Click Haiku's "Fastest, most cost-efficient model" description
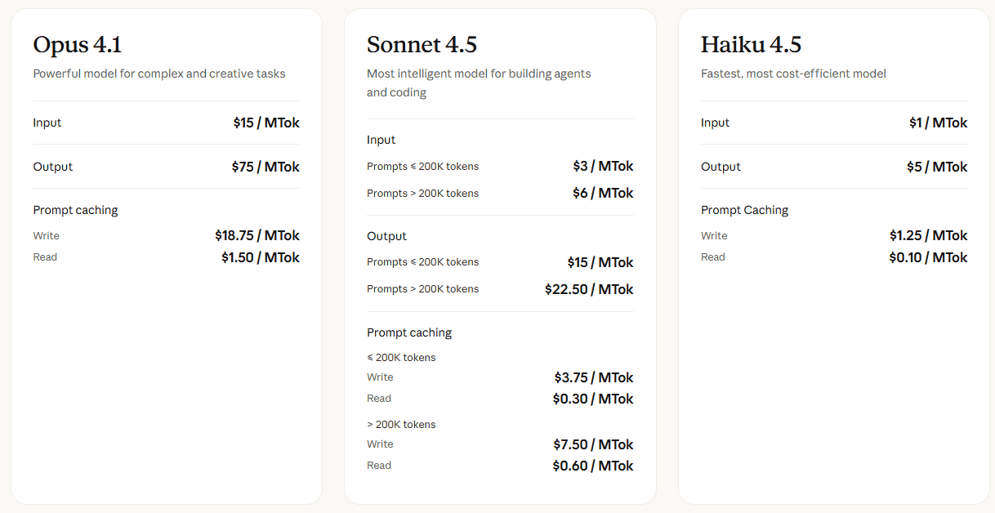995x513 pixels. (793, 74)
